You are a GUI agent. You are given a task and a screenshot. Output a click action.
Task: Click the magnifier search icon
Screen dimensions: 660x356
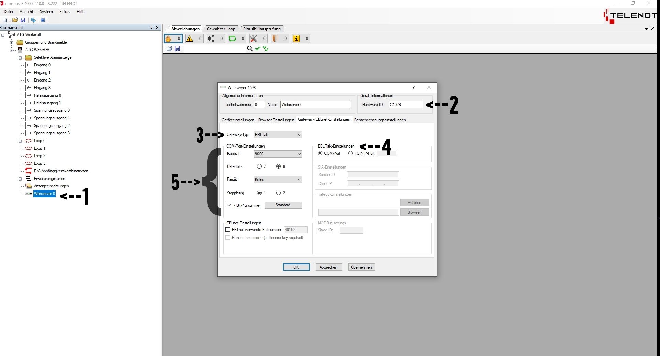click(250, 48)
